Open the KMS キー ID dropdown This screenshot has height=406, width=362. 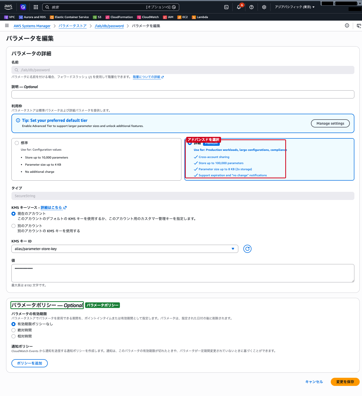125,249
